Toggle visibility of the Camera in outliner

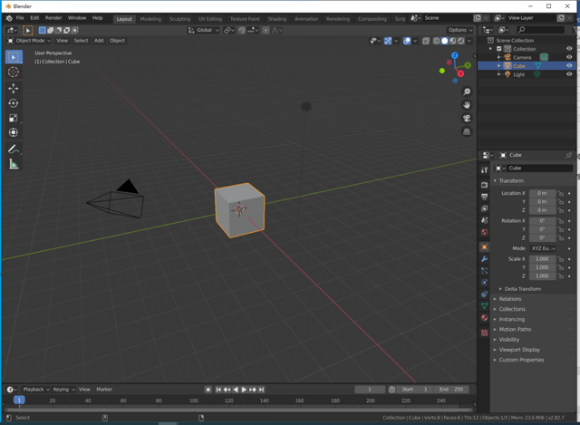(570, 57)
